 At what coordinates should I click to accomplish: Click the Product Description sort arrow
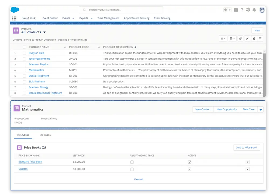[x=135, y=47]
